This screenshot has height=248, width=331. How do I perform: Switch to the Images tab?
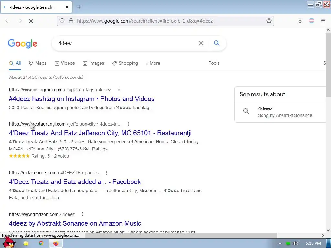[x=93, y=63]
